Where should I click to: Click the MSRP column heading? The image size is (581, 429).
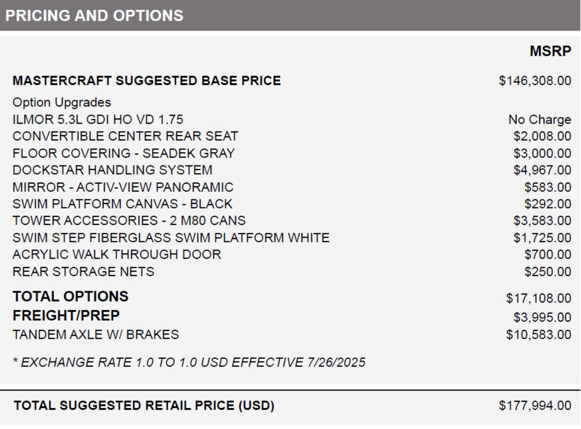pyautogui.click(x=550, y=52)
